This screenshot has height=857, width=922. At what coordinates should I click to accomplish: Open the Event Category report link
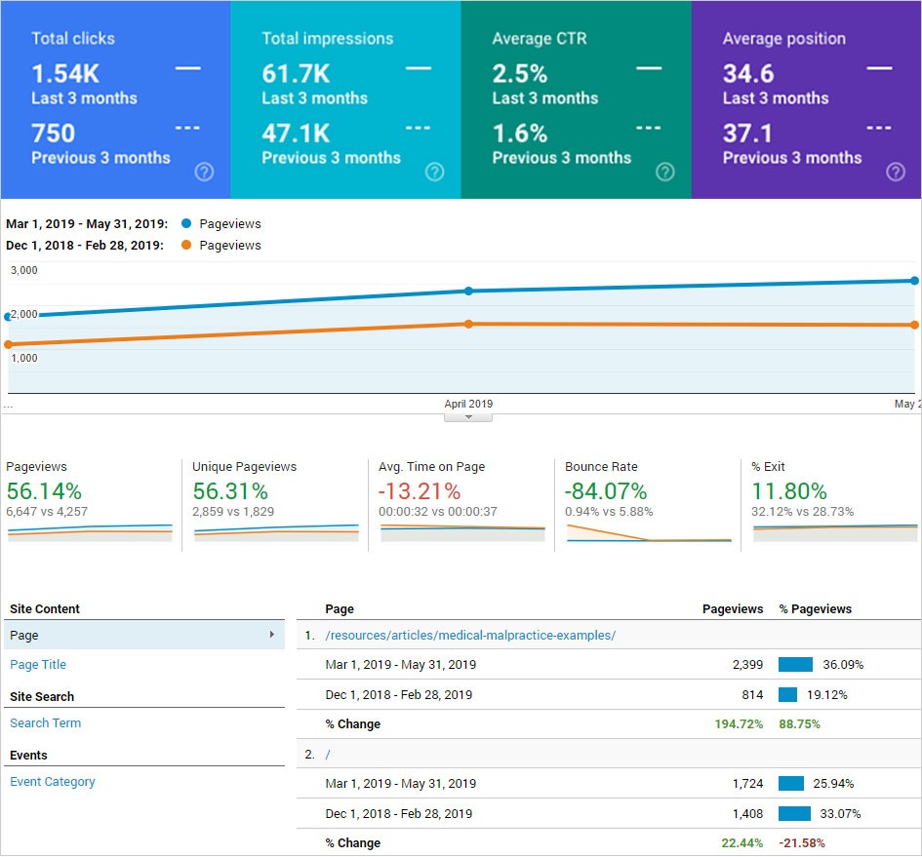53,782
